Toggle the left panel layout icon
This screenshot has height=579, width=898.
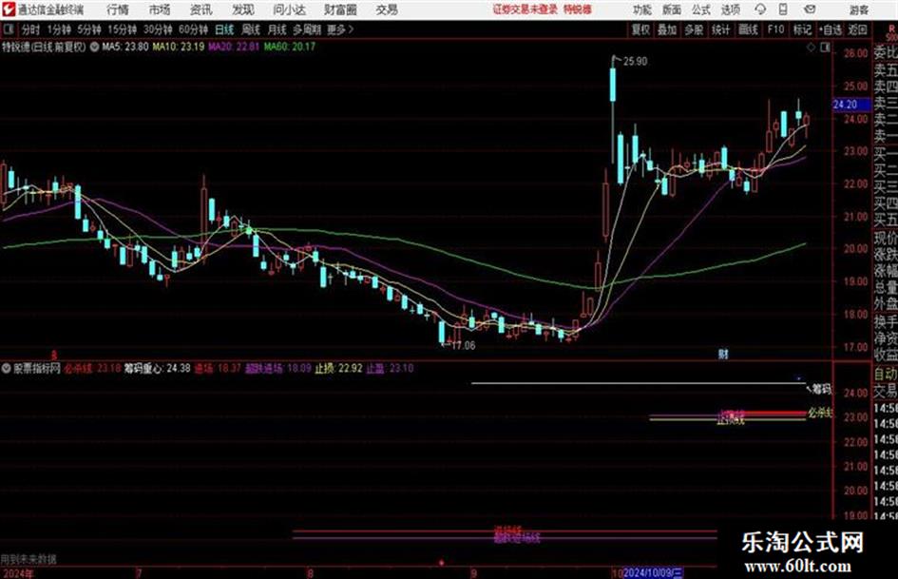8,29
